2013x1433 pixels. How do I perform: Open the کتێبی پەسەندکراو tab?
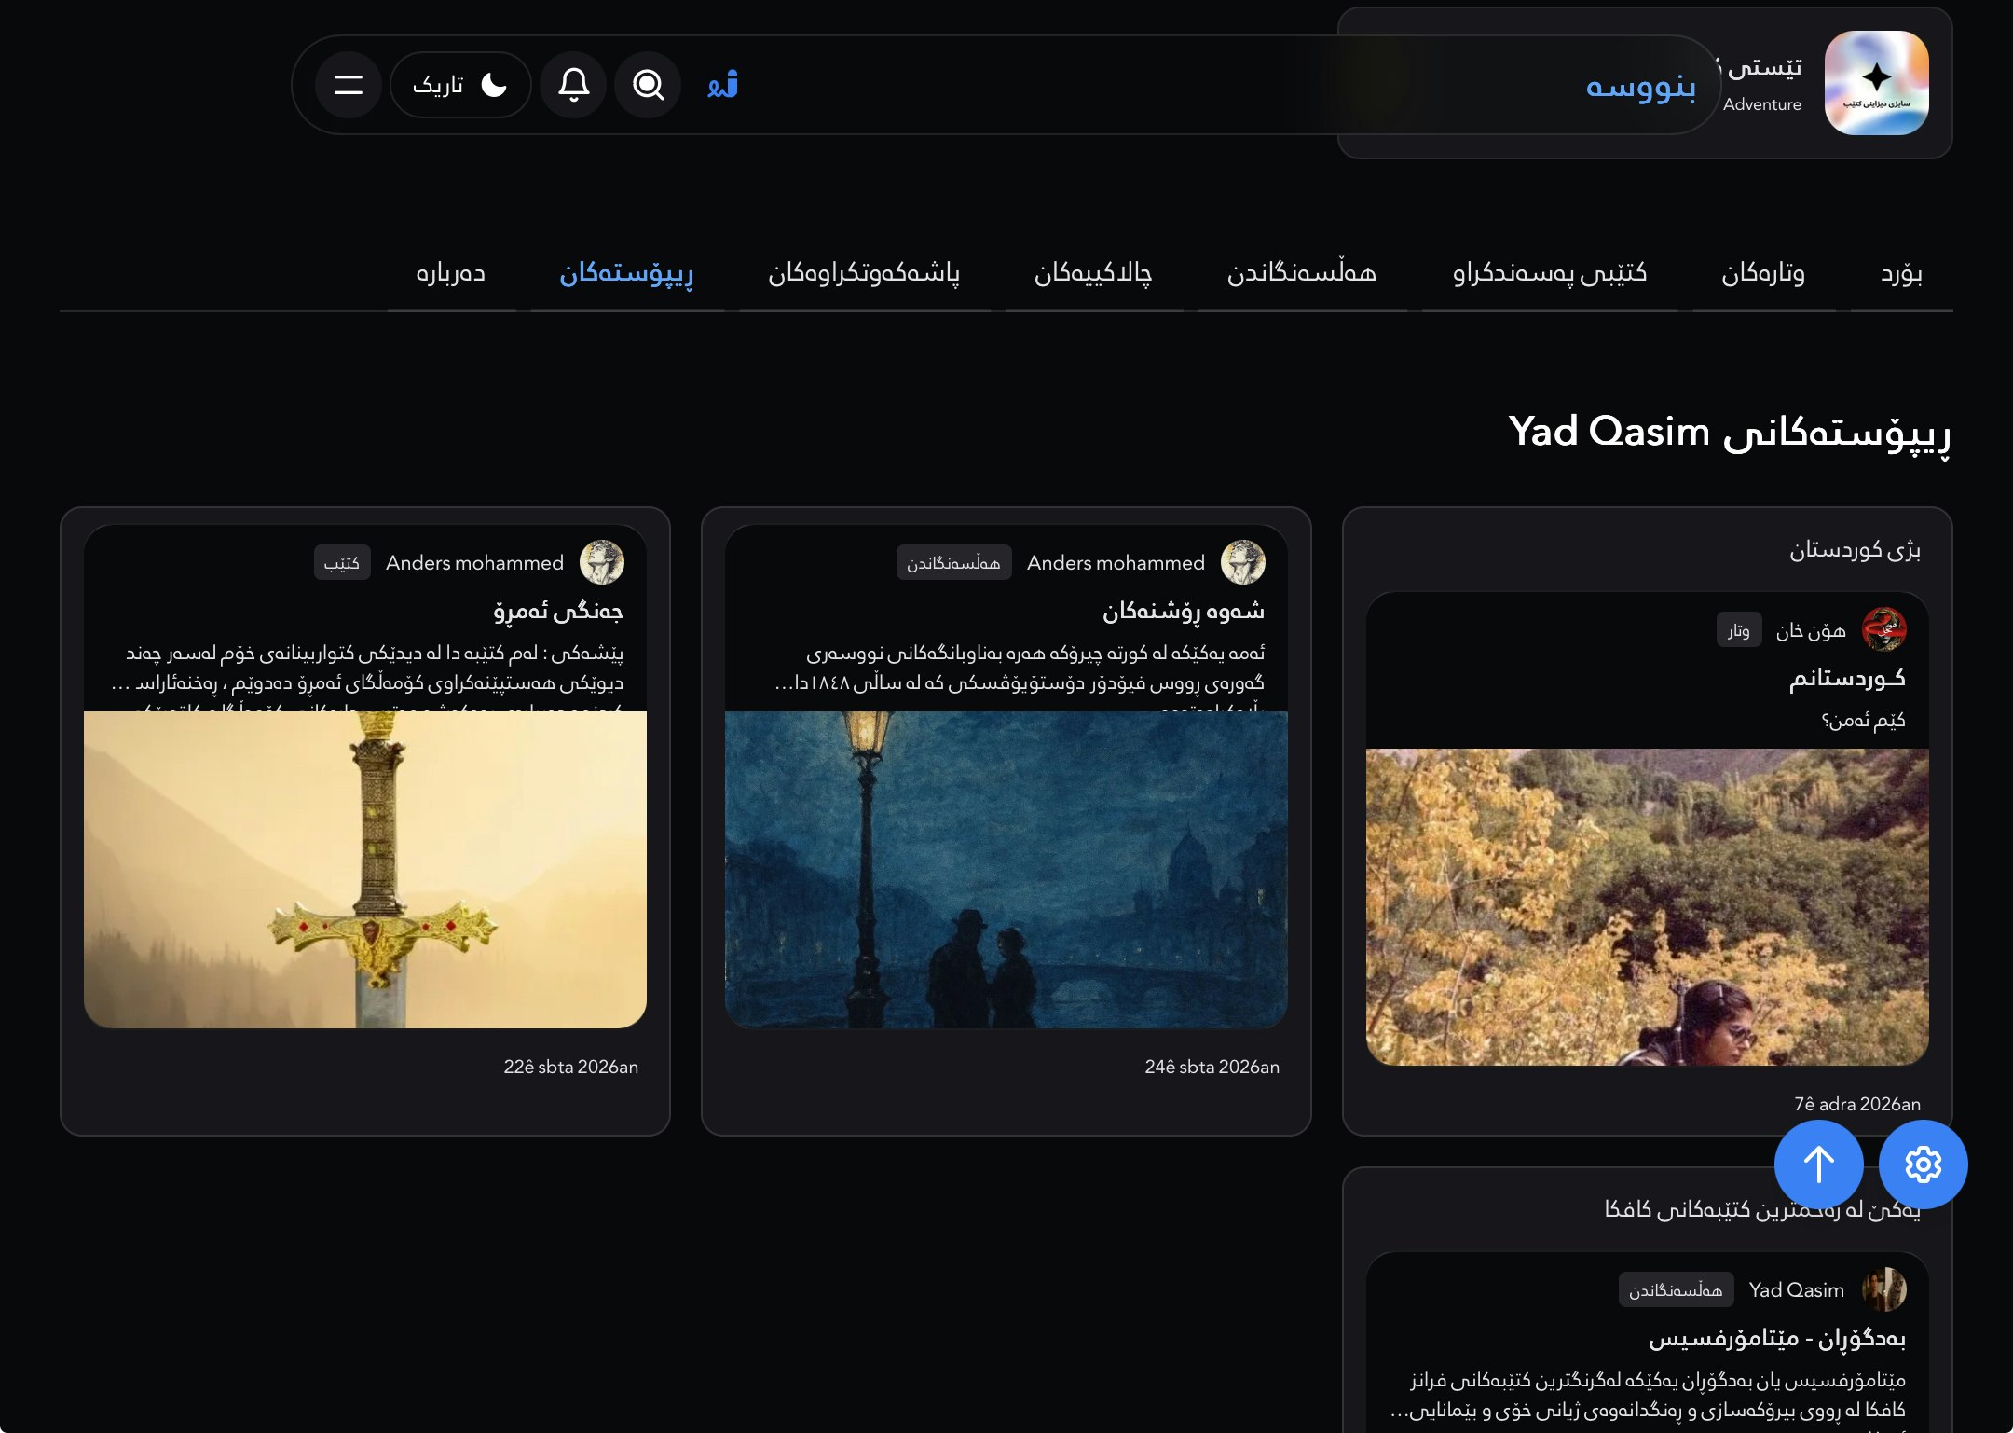click(1550, 273)
